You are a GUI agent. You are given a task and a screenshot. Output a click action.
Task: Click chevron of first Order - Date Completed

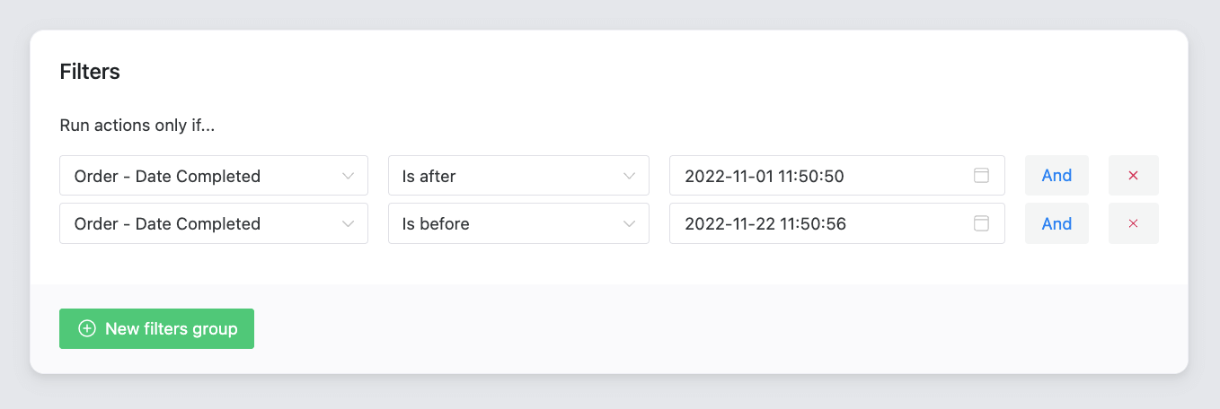349,176
